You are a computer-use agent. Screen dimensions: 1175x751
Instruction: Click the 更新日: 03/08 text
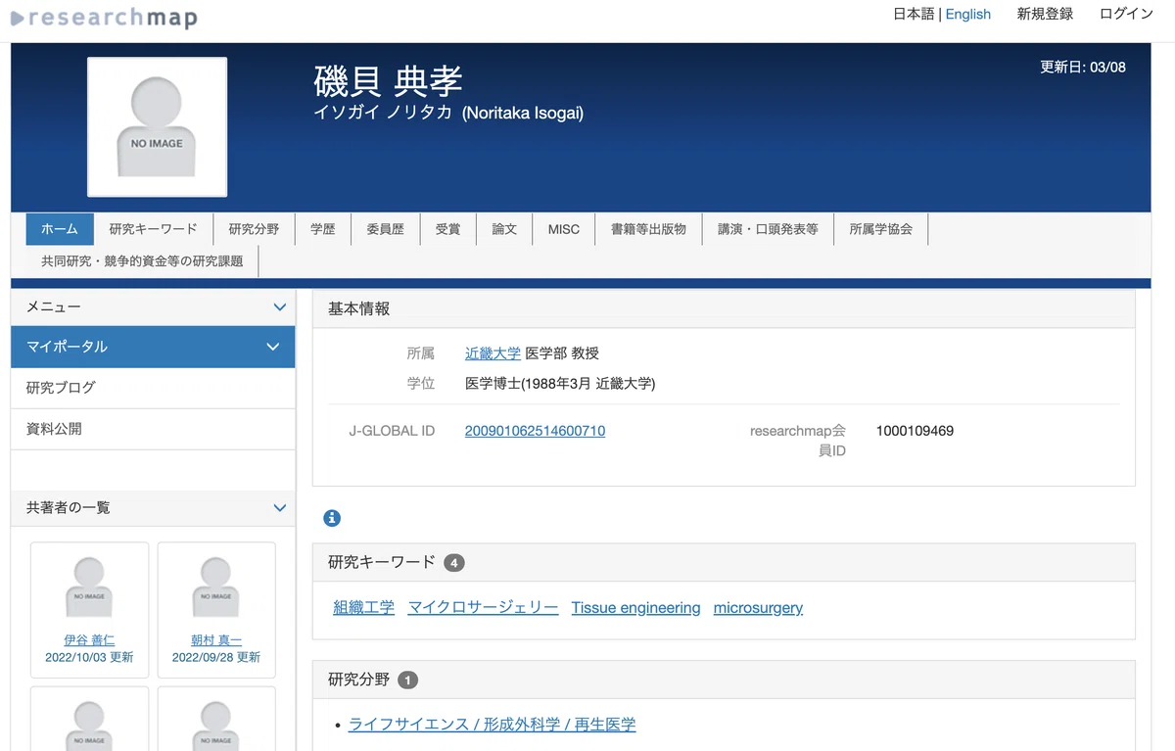coord(1083,68)
